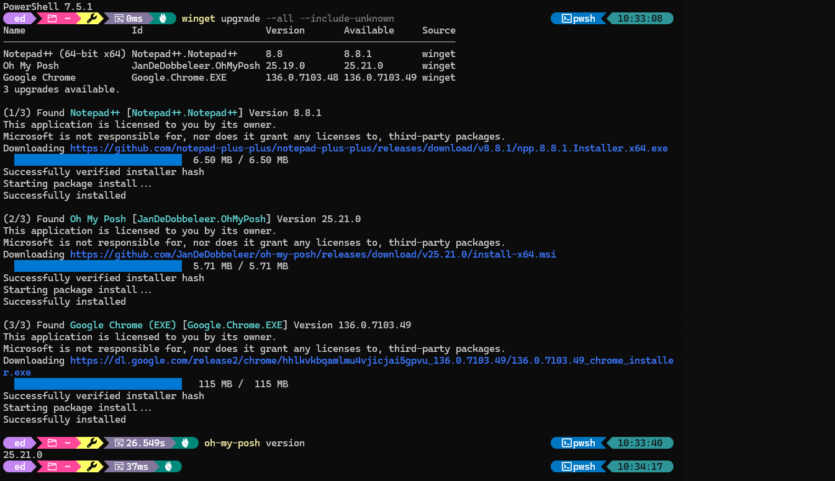Click the Chrome 115 MB download progress bar
This screenshot has height=481, width=835.
(x=98, y=384)
